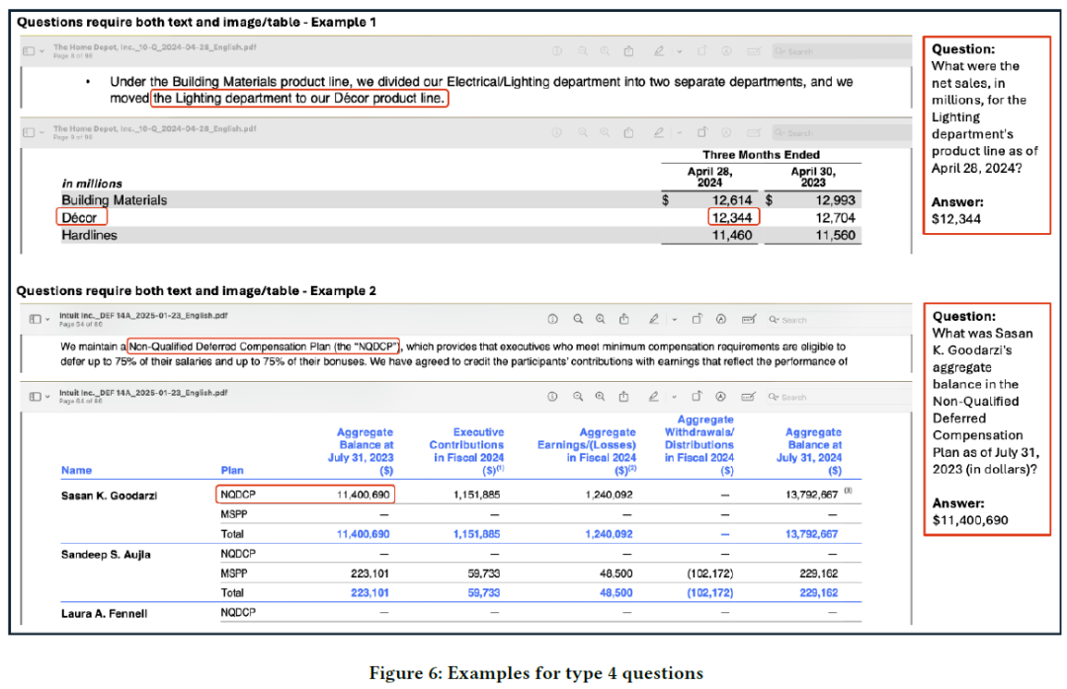Screen dimensions: 1067x689
Task: Expand markup pen dropdown, Home Depot page 8 toolbar
Action: (x=679, y=51)
